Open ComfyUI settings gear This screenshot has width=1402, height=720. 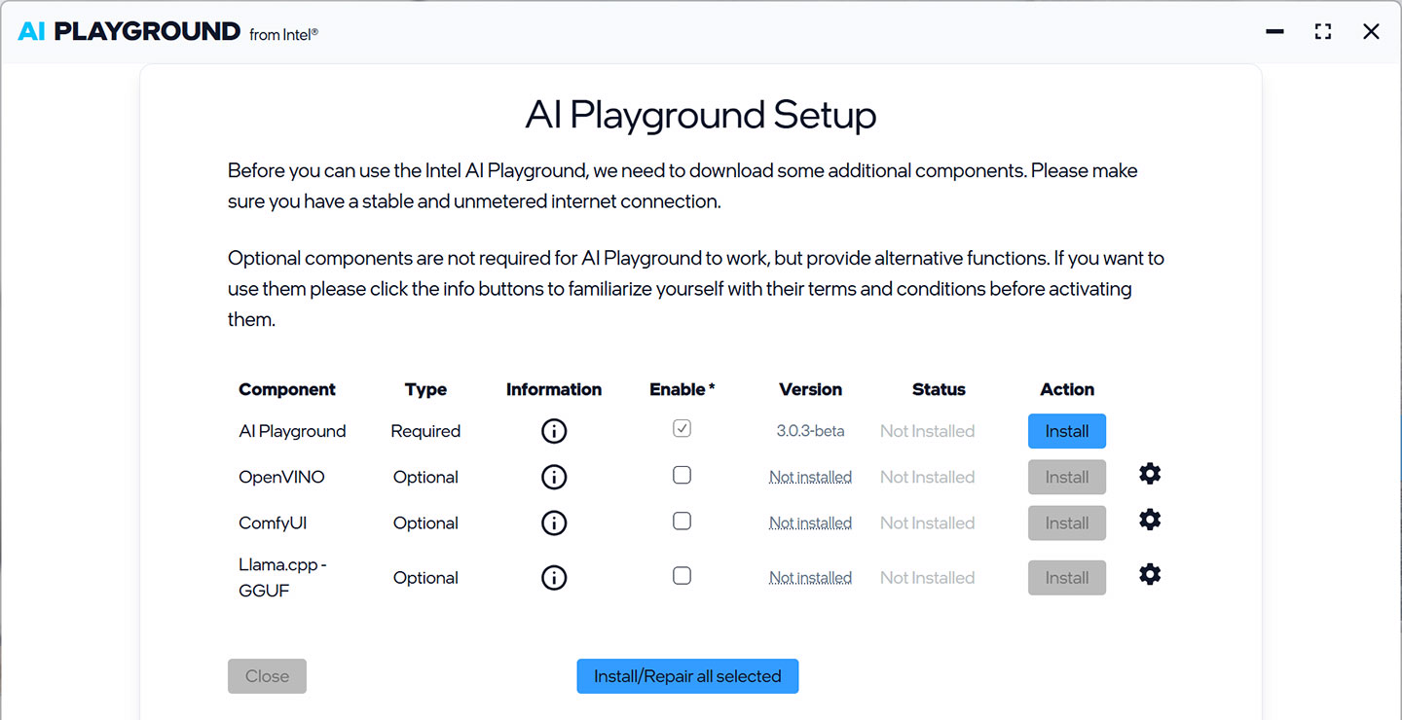click(x=1150, y=520)
